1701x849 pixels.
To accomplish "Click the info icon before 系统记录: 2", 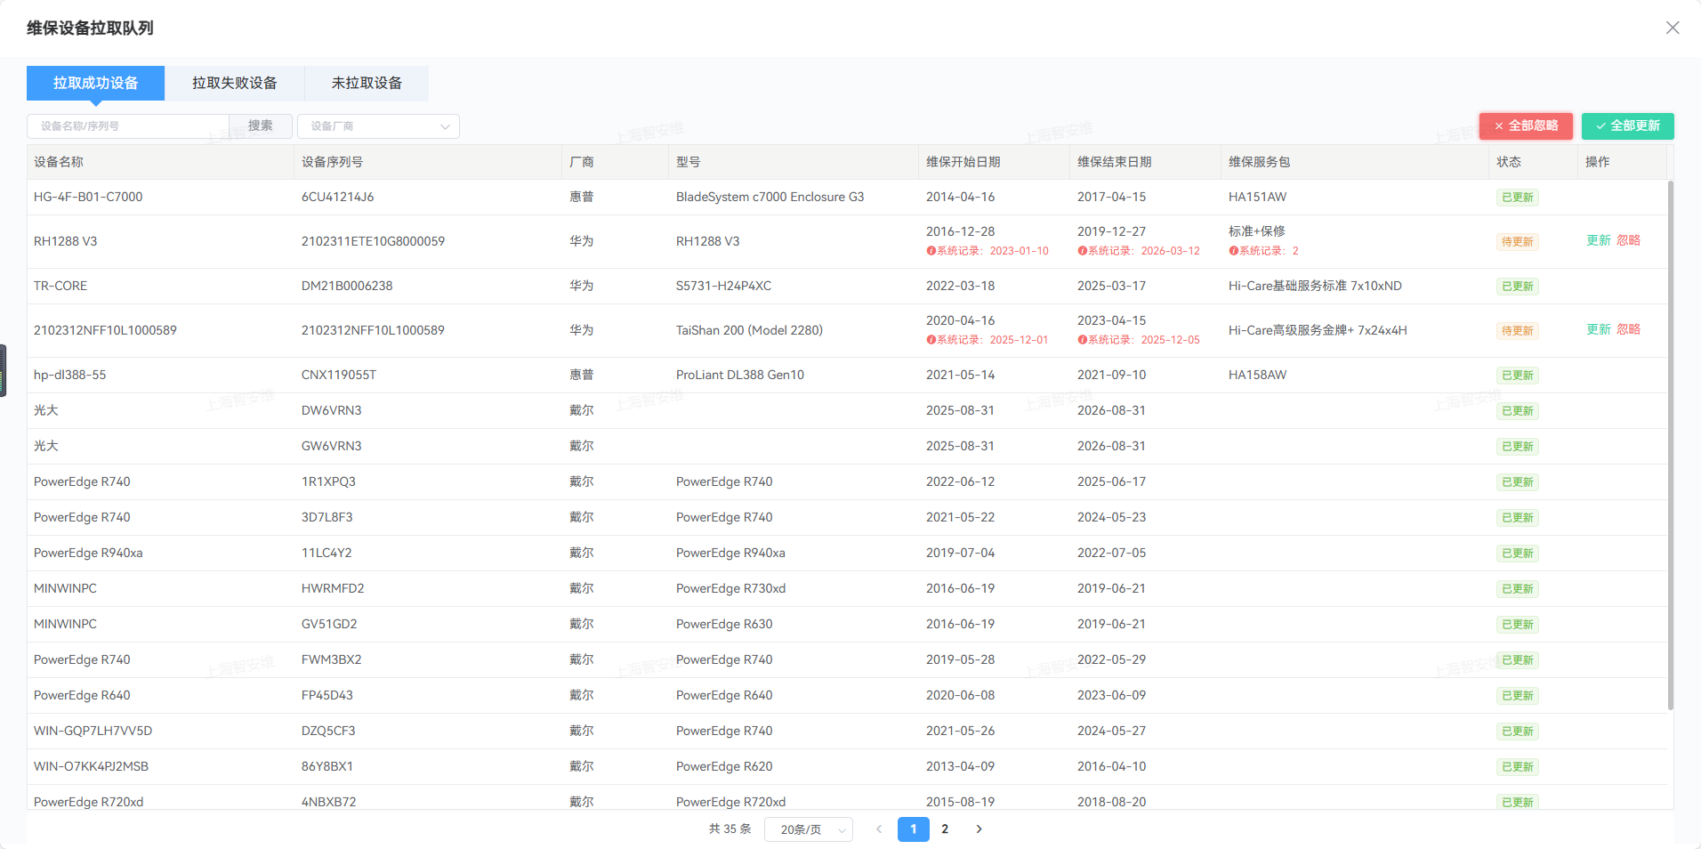I will 1233,251.
